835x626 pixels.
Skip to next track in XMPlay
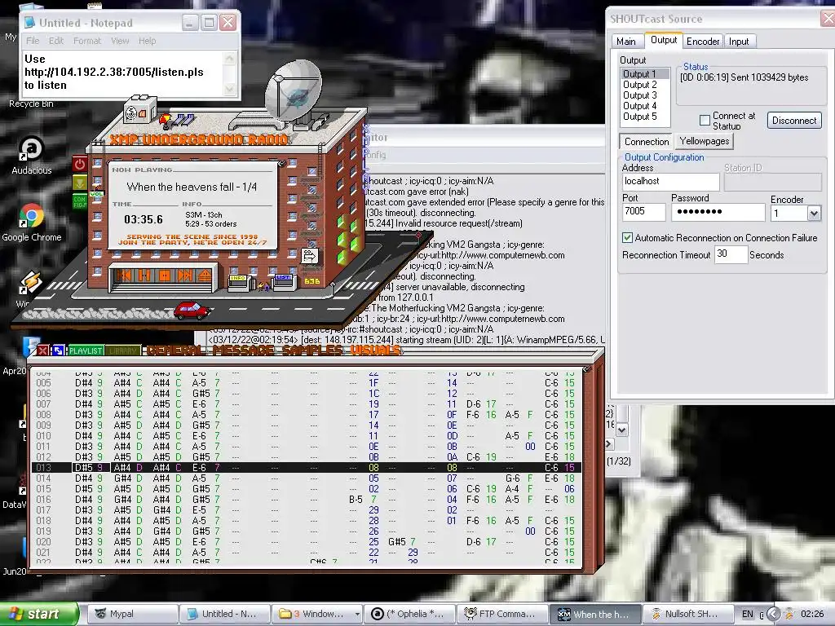point(185,276)
